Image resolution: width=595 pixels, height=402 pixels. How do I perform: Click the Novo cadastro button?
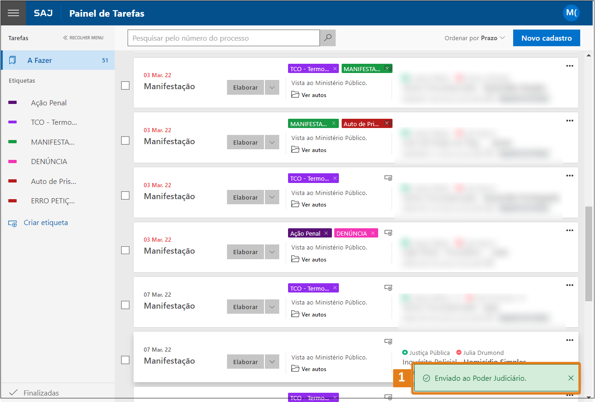(546, 38)
